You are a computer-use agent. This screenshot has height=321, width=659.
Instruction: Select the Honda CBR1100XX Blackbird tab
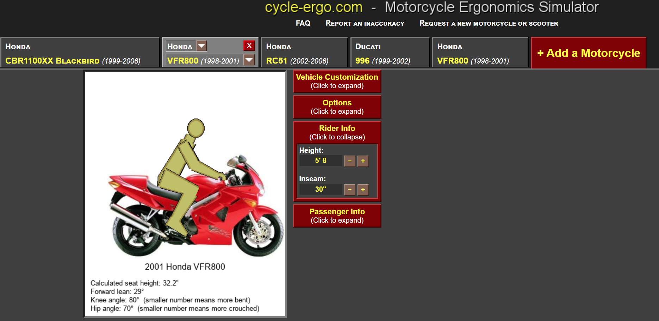pos(80,52)
